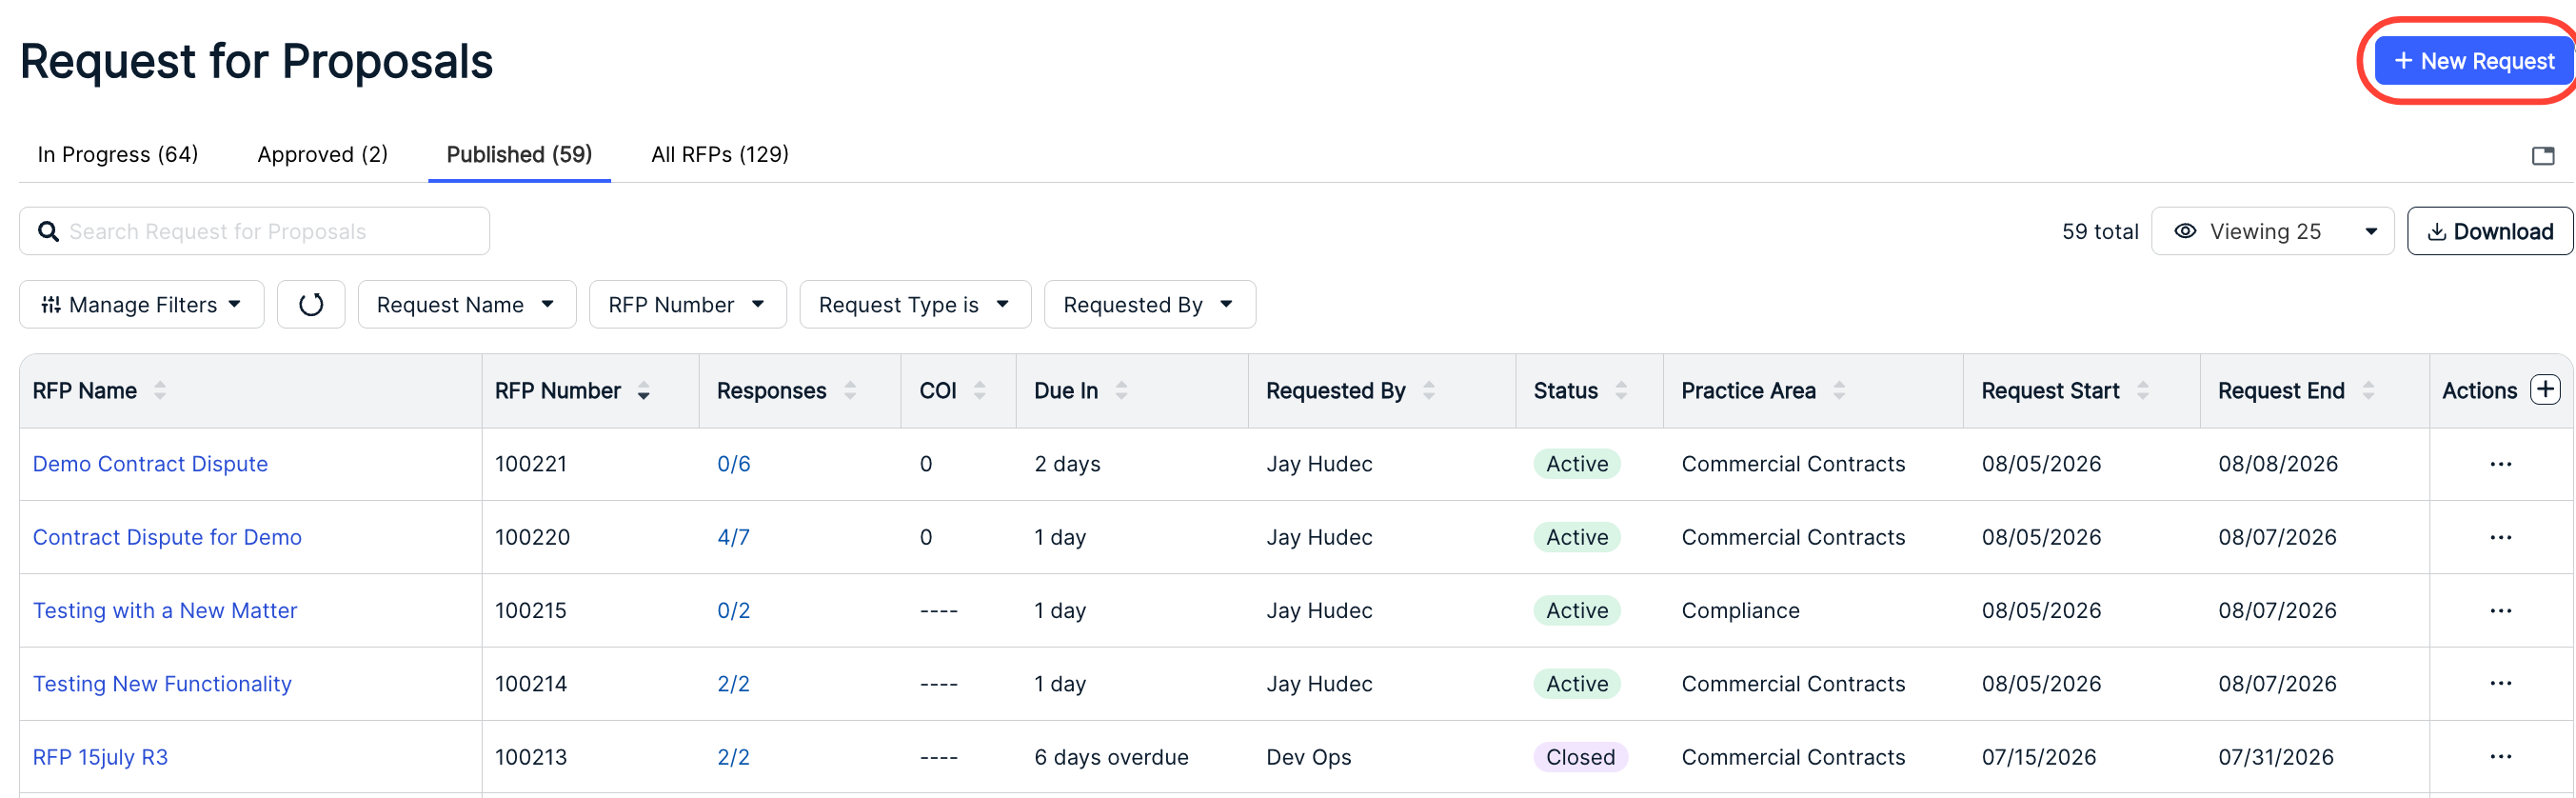The height and width of the screenshot is (798, 2576).
Task: Open Testing New Functionality RFP
Action: [162, 684]
